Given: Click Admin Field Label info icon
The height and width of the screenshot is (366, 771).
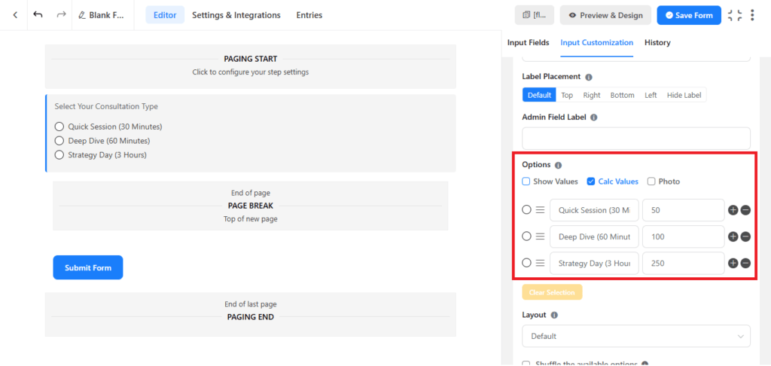Looking at the screenshot, I should tap(593, 117).
